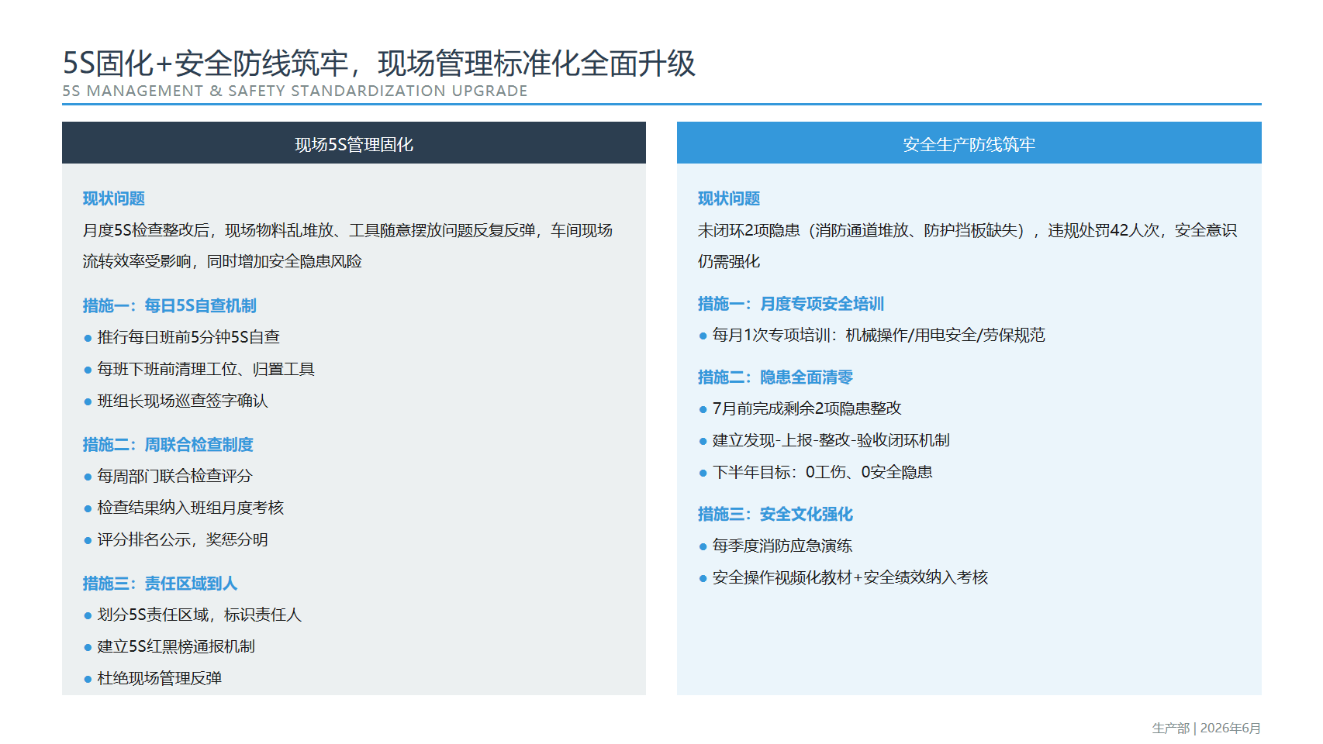
Task: Click the 安全生产防线筑牢 header bar
Action: pos(969,143)
